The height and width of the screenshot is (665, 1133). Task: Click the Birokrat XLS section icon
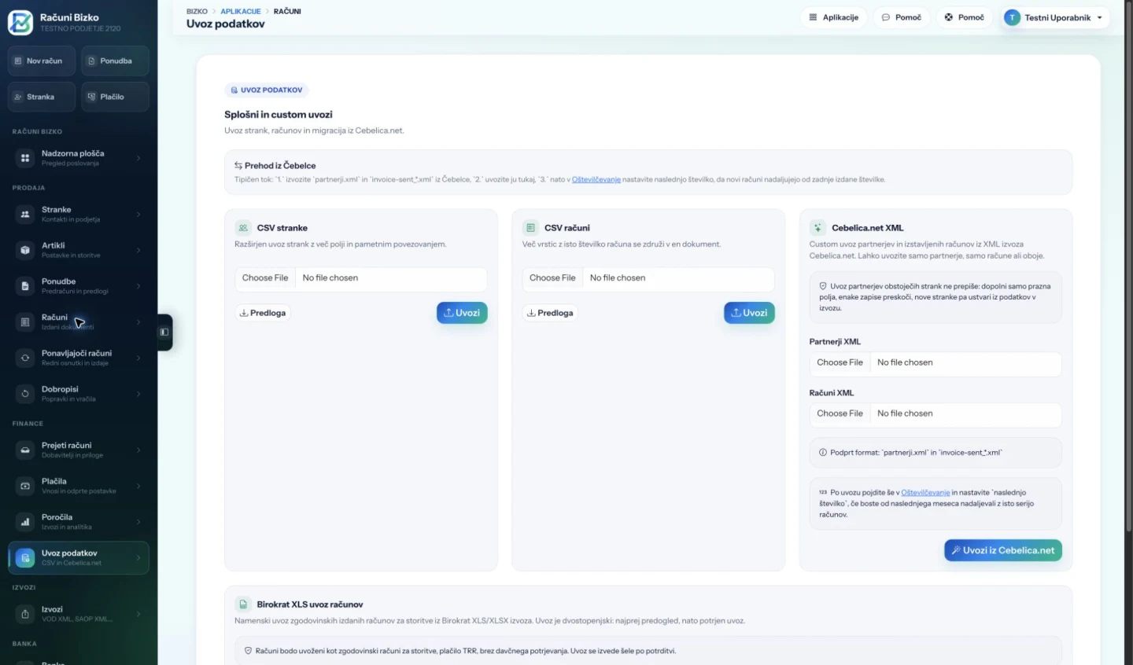(x=243, y=604)
